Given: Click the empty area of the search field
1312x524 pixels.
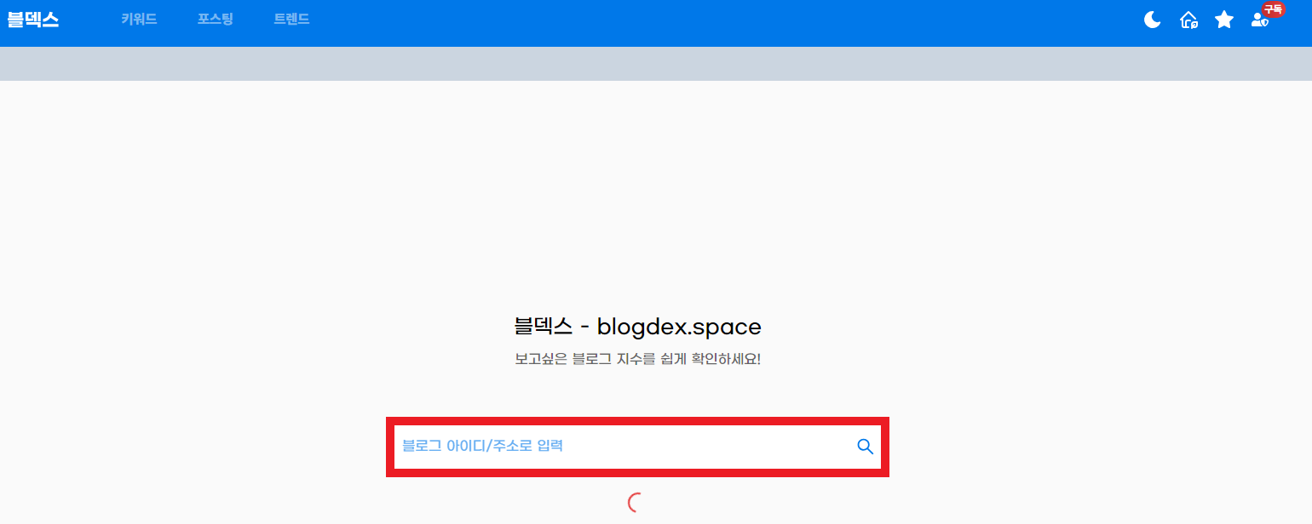Looking at the screenshot, I should pyautogui.click(x=707, y=447).
